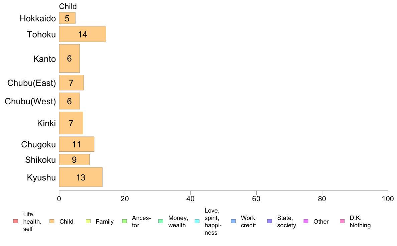The width and height of the screenshot is (397, 246).
Task: Click the magenta Other legend swatch
Action: (x=306, y=221)
